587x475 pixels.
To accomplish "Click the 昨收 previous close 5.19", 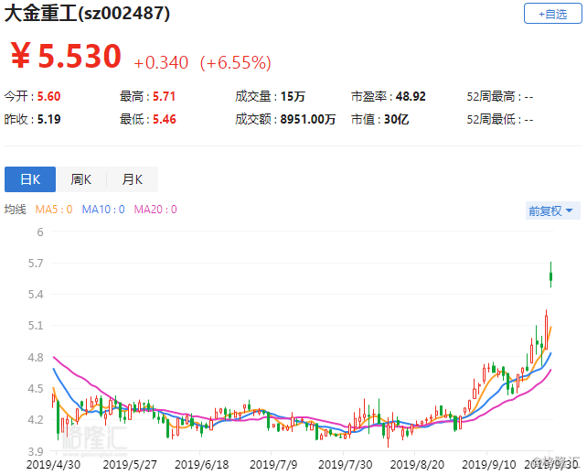I will [x=48, y=120].
